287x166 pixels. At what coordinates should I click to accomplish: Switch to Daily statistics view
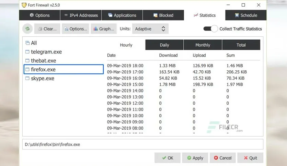pos(164,45)
